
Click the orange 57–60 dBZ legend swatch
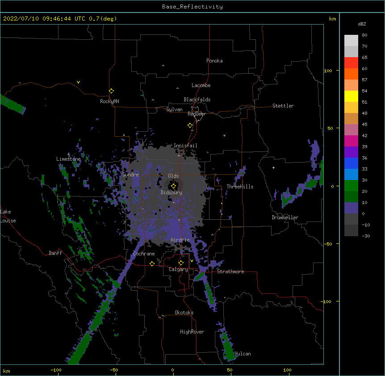coord(351,74)
